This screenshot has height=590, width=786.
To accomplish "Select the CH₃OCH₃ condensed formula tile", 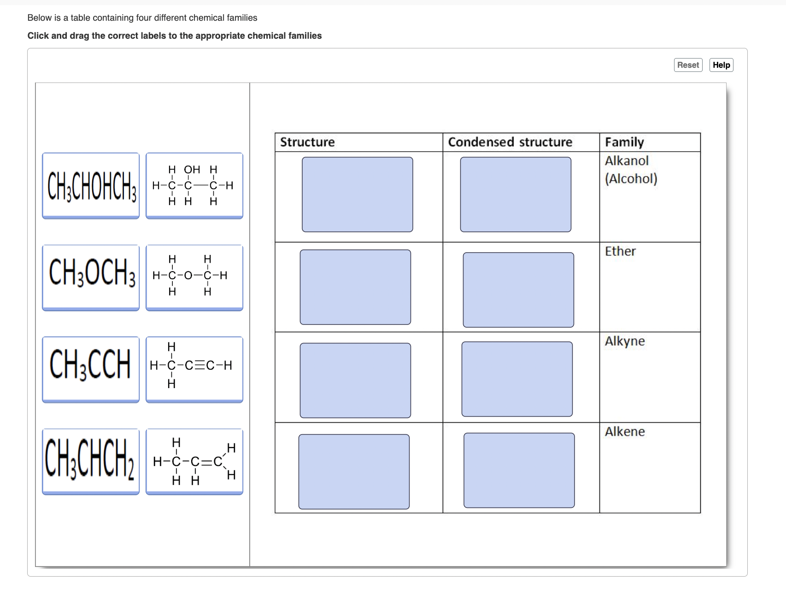I will [x=90, y=277].
